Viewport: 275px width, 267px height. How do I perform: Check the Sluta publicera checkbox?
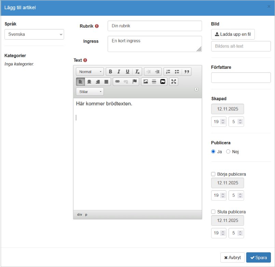pos(214,212)
